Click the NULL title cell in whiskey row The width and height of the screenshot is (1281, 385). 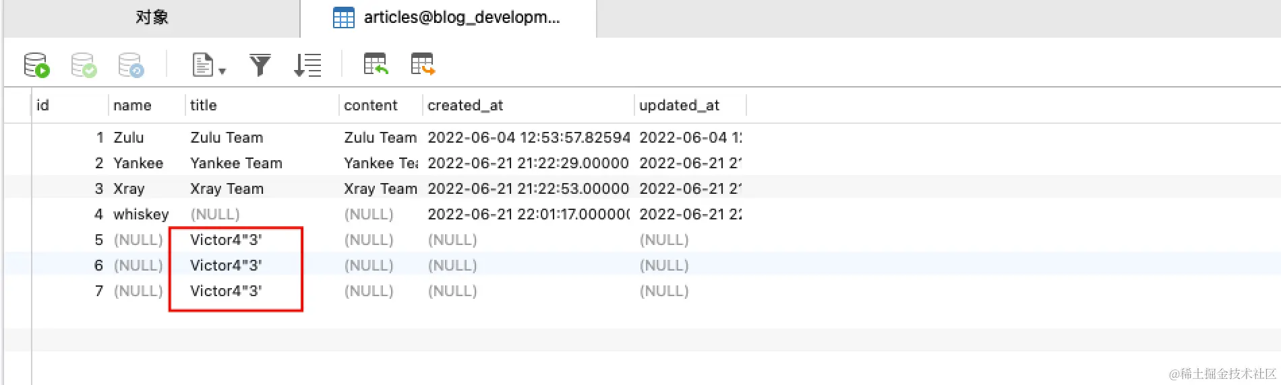[x=215, y=214]
